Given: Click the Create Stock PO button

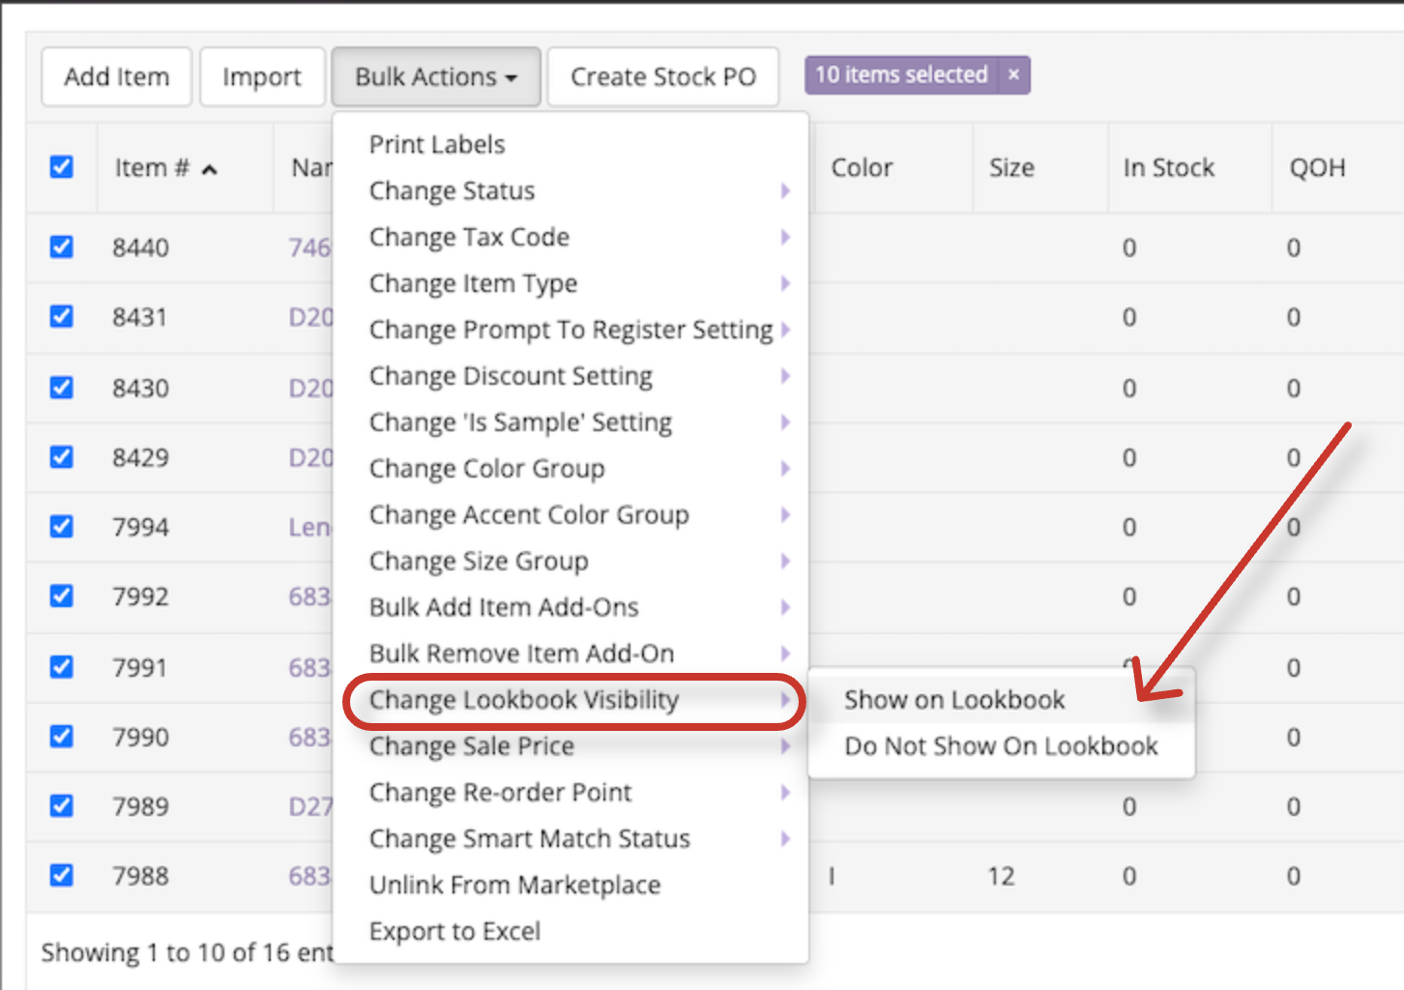Looking at the screenshot, I should [x=663, y=75].
